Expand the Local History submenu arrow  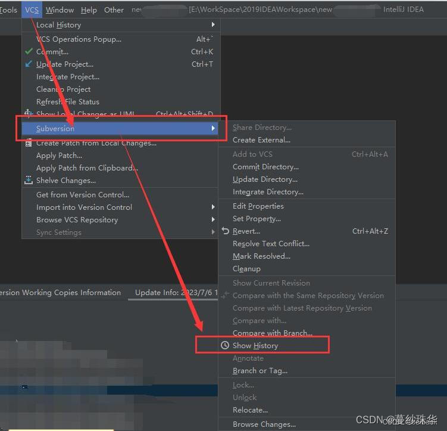click(213, 24)
